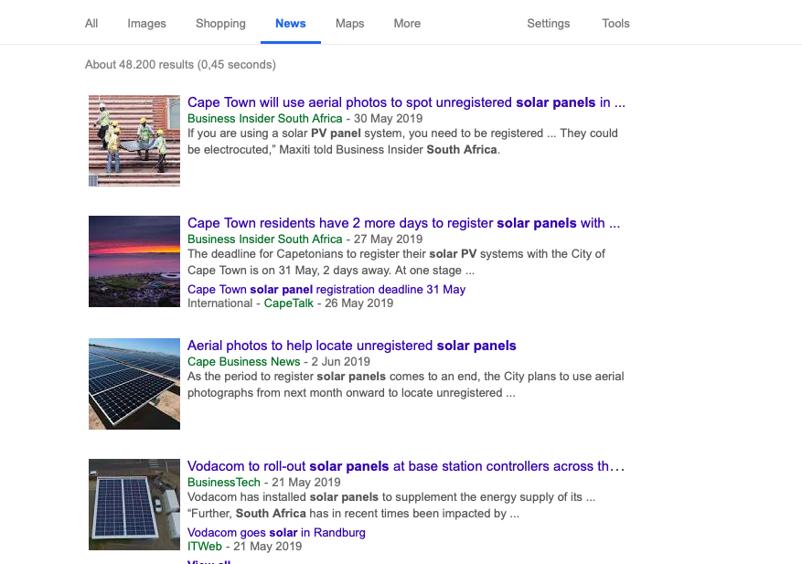802x564 pixels.
Task: Click the 'Cape Business News' source label
Action: [243, 362]
